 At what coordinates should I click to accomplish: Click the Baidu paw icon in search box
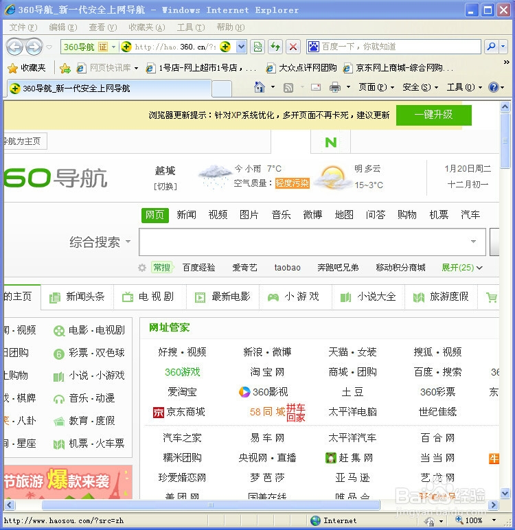(x=314, y=47)
